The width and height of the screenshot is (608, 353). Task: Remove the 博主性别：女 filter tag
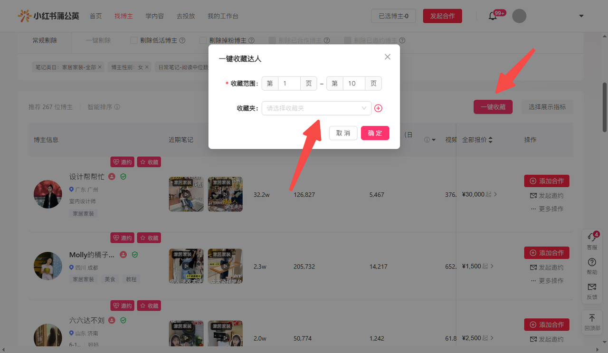pyautogui.click(x=147, y=67)
